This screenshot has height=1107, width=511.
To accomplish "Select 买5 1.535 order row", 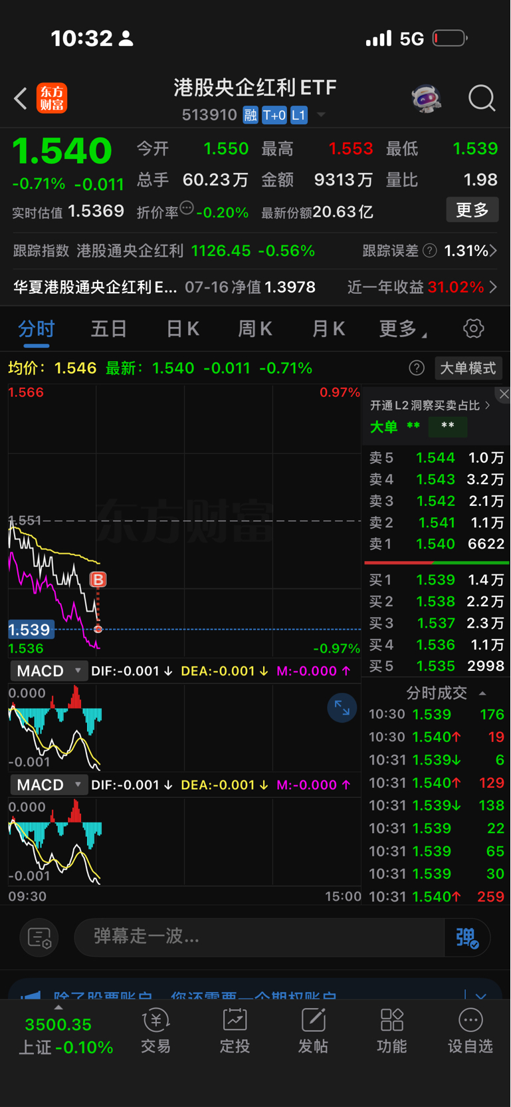I will [x=437, y=666].
